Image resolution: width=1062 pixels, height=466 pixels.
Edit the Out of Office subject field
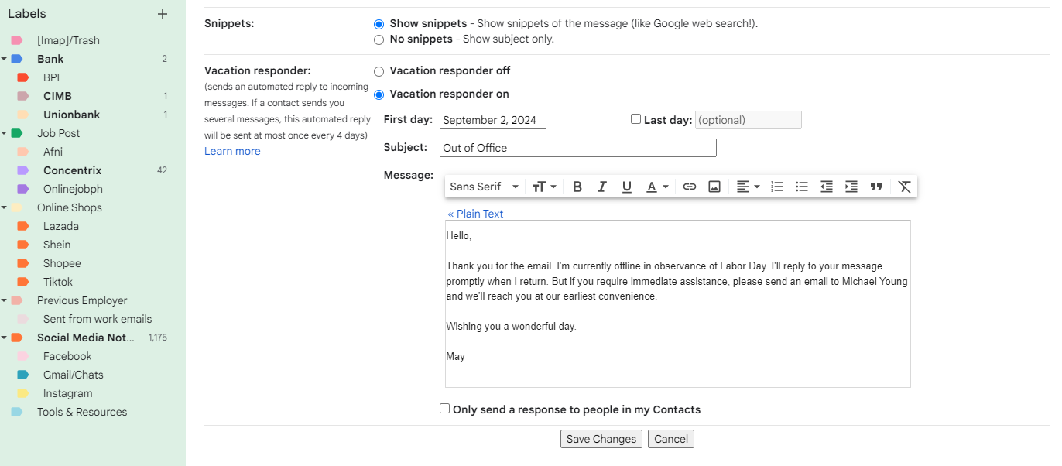pos(577,148)
